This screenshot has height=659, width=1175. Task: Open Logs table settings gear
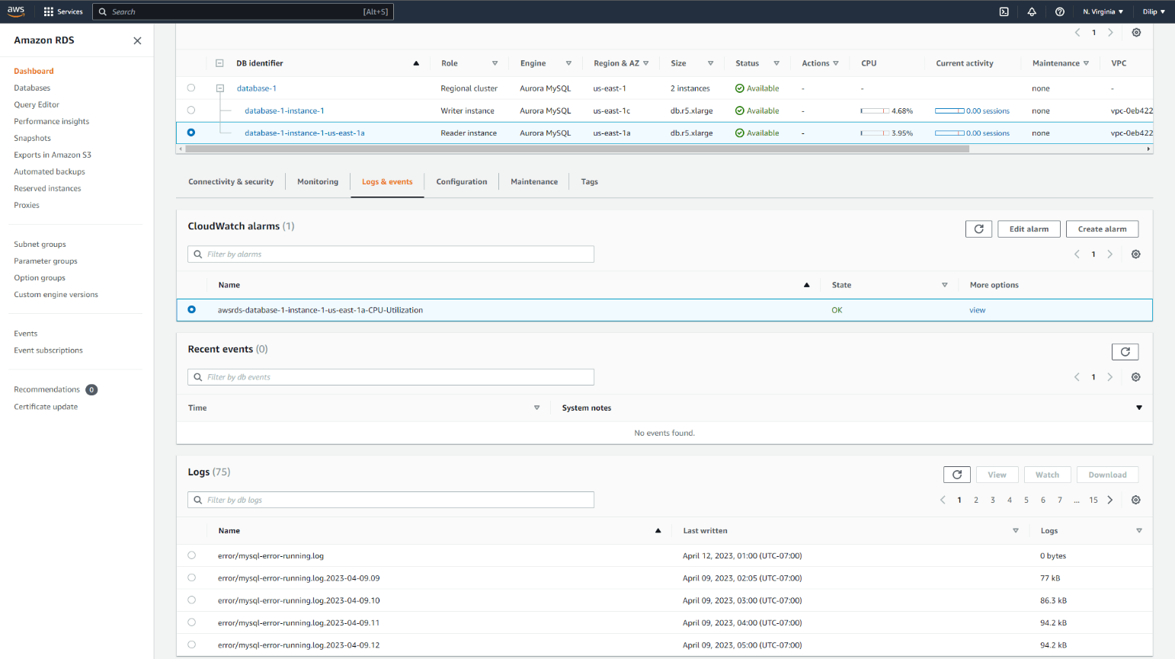[1136, 500]
